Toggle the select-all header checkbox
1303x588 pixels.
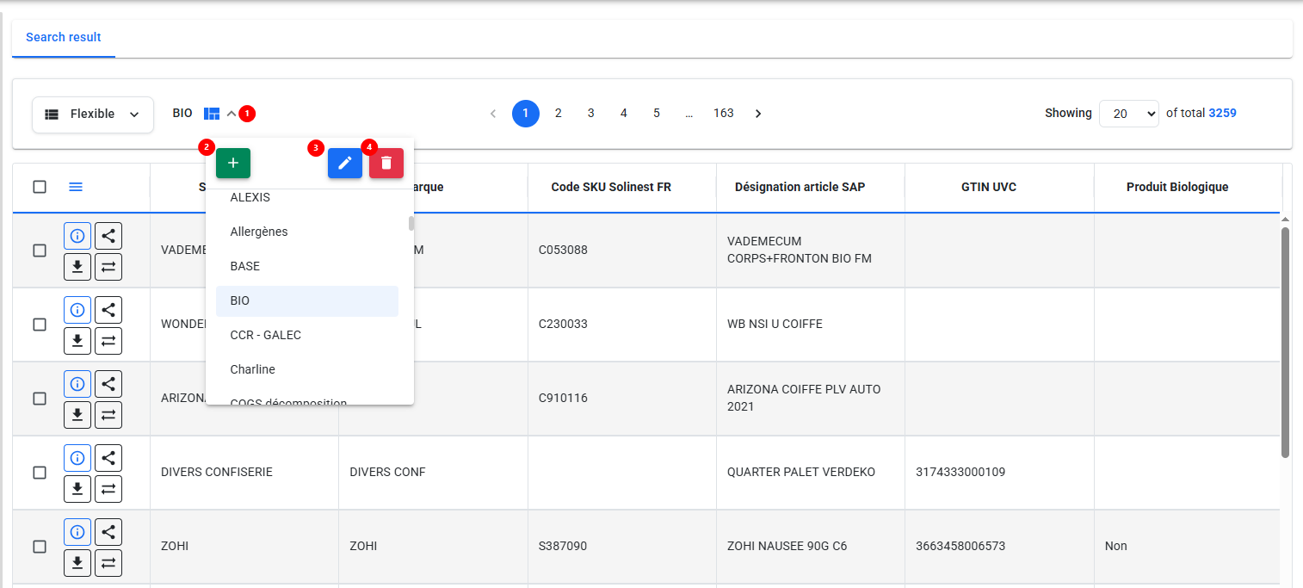pyautogui.click(x=40, y=187)
